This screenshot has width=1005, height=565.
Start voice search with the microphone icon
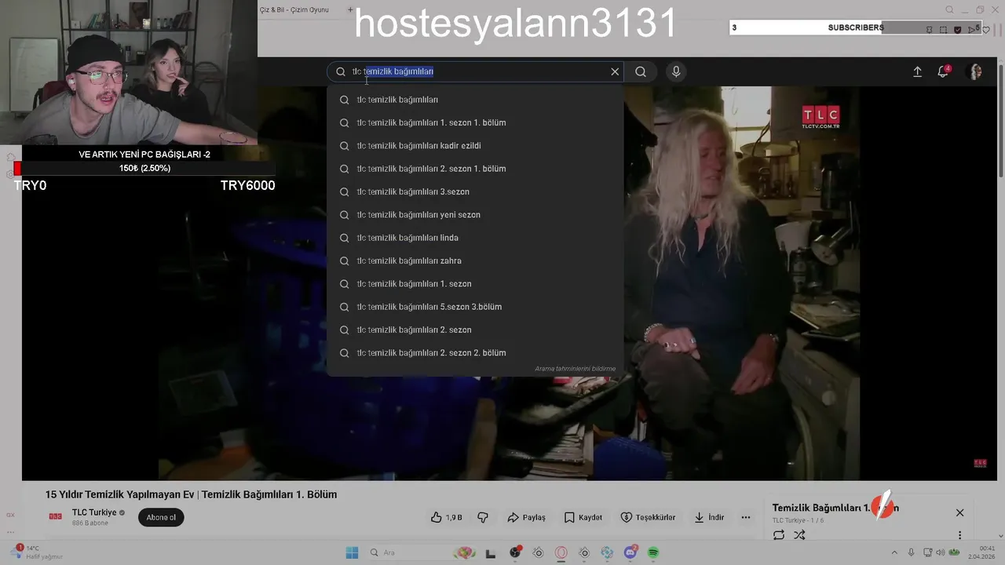(x=676, y=71)
